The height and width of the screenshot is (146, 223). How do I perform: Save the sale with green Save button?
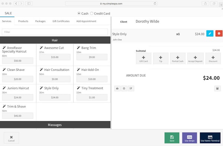172,138
